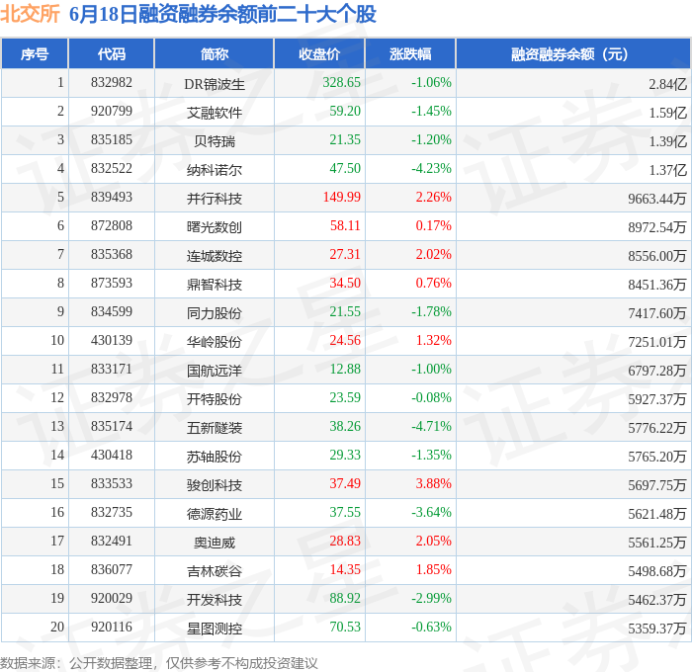
Task: Click closing price 149.99
Action: pyautogui.click(x=342, y=198)
